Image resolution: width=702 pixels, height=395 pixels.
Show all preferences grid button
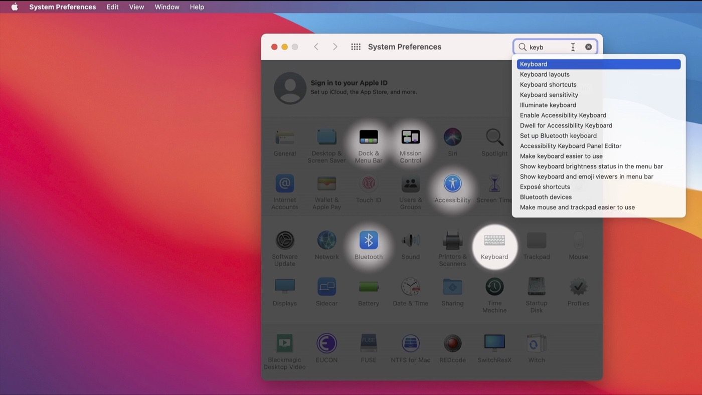[356, 47]
